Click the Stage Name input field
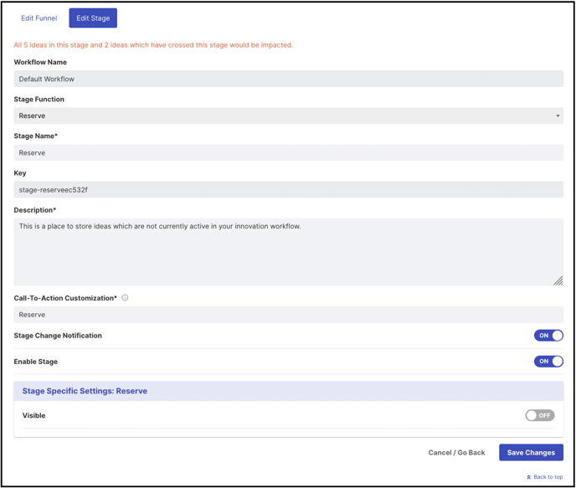 click(x=288, y=152)
